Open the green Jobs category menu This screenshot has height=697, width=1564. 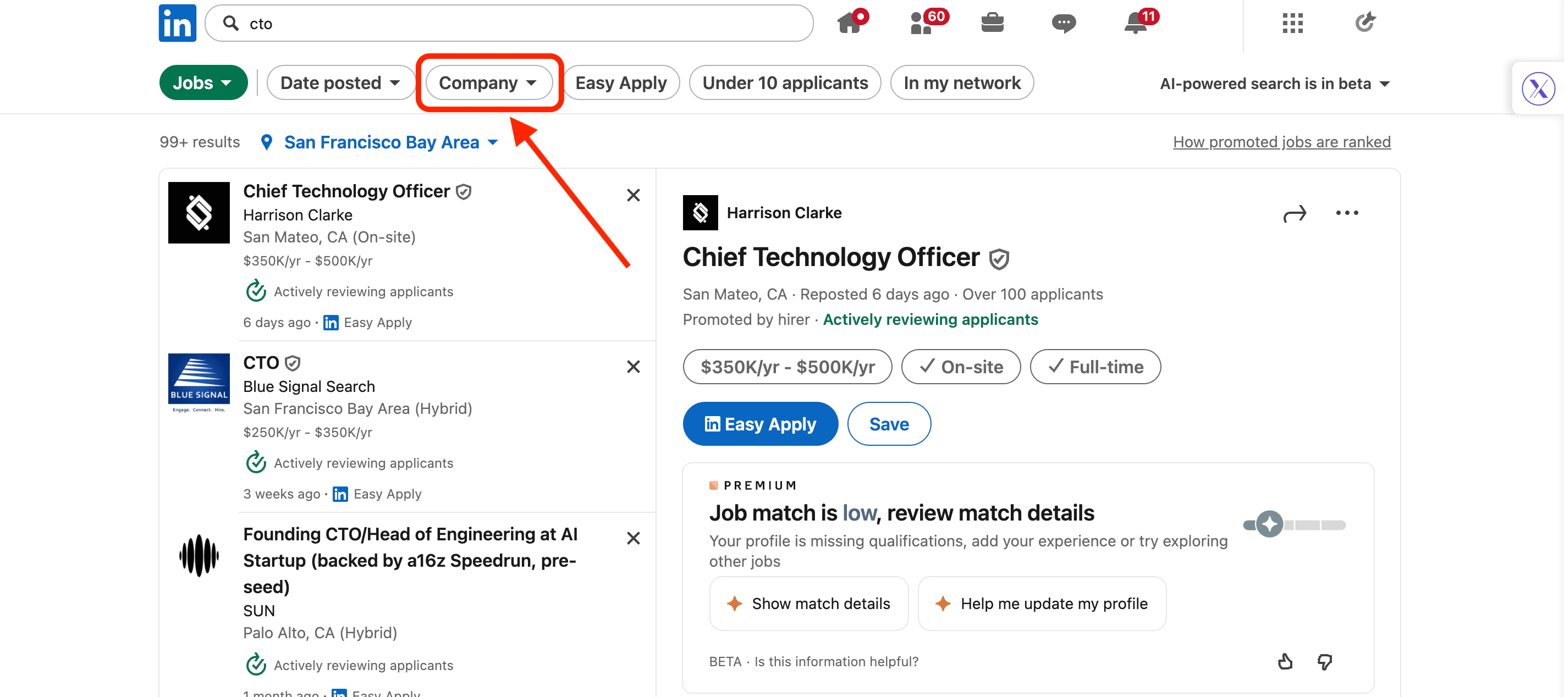click(x=203, y=82)
